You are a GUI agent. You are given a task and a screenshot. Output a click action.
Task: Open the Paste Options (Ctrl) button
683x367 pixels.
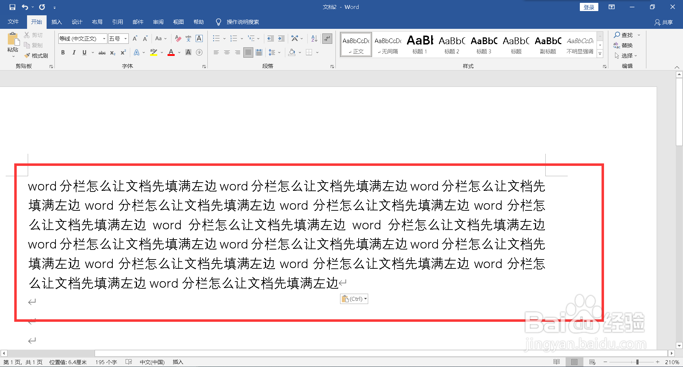(x=354, y=299)
